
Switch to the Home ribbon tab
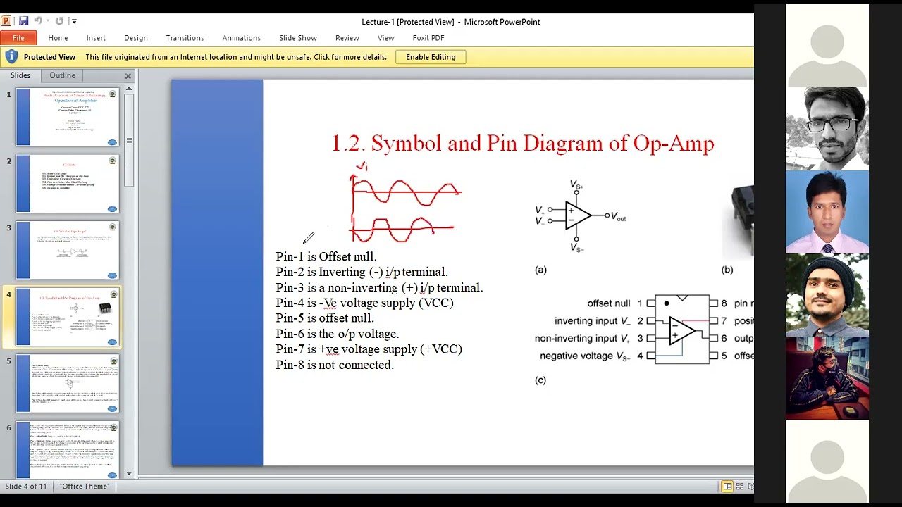click(58, 38)
